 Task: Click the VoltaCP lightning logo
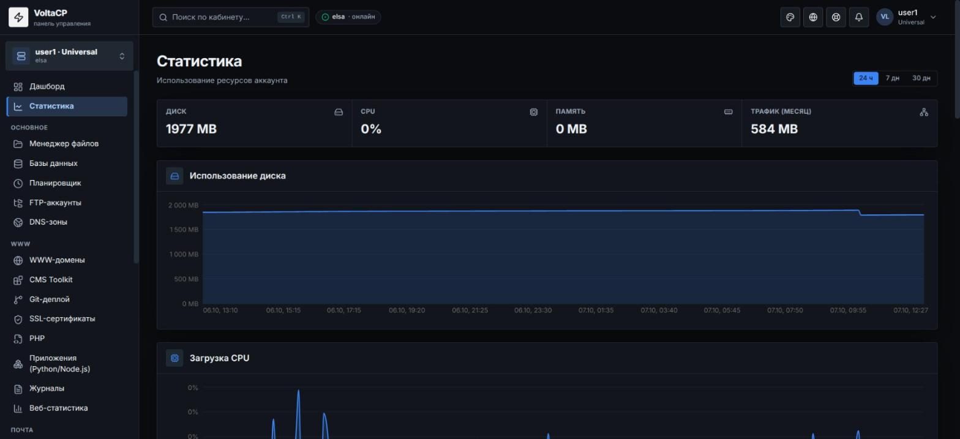coord(18,17)
